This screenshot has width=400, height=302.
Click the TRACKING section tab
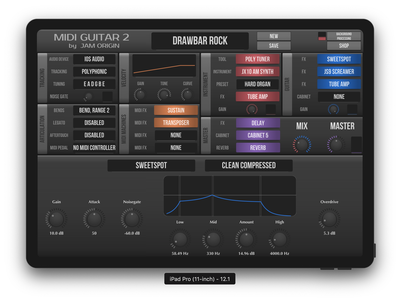(42, 78)
